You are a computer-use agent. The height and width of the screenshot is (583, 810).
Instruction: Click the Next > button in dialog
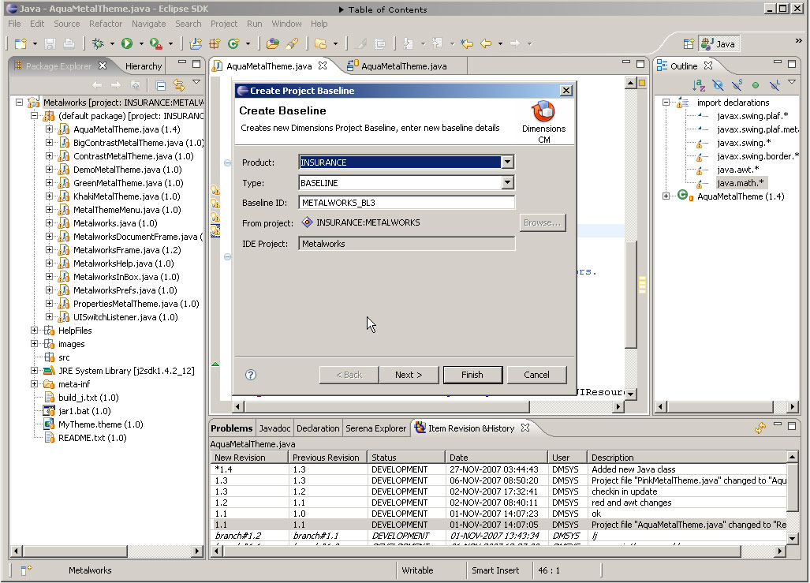pos(409,375)
